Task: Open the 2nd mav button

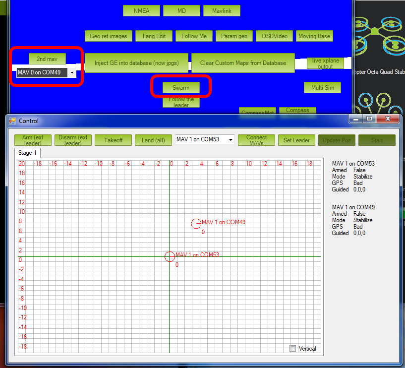Action: pyautogui.click(x=47, y=59)
